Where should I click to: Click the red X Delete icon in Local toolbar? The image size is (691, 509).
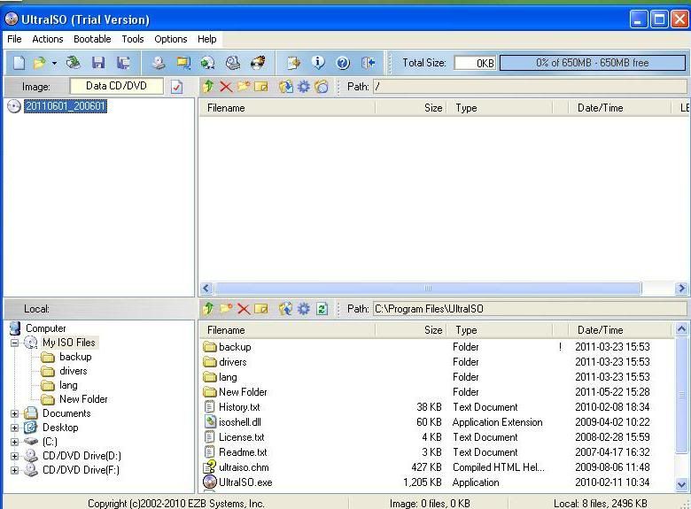tap(244, 309)
